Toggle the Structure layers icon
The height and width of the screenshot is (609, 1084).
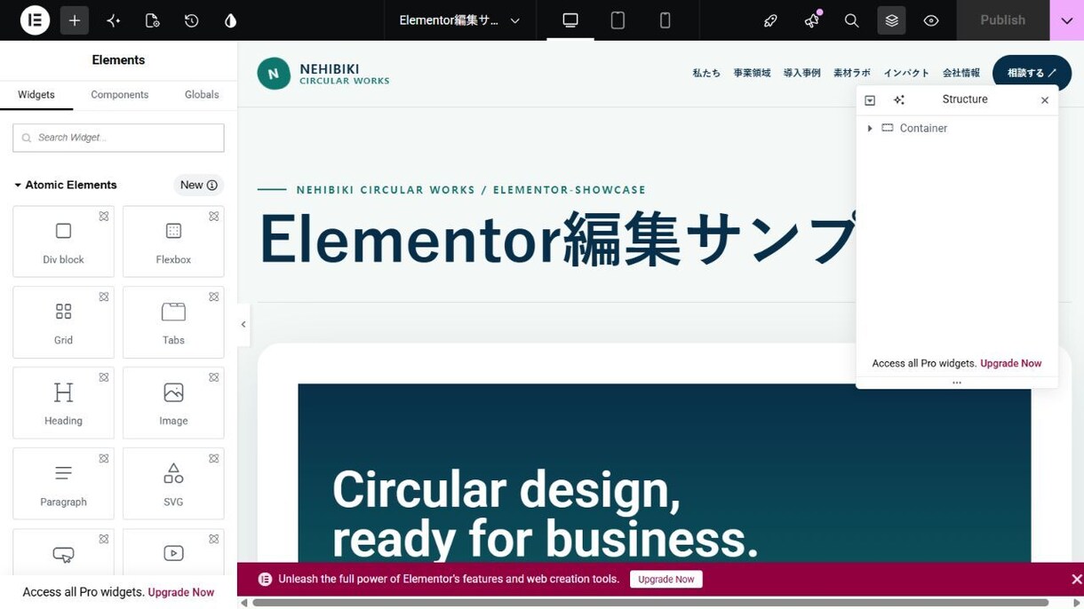(891, 20)
